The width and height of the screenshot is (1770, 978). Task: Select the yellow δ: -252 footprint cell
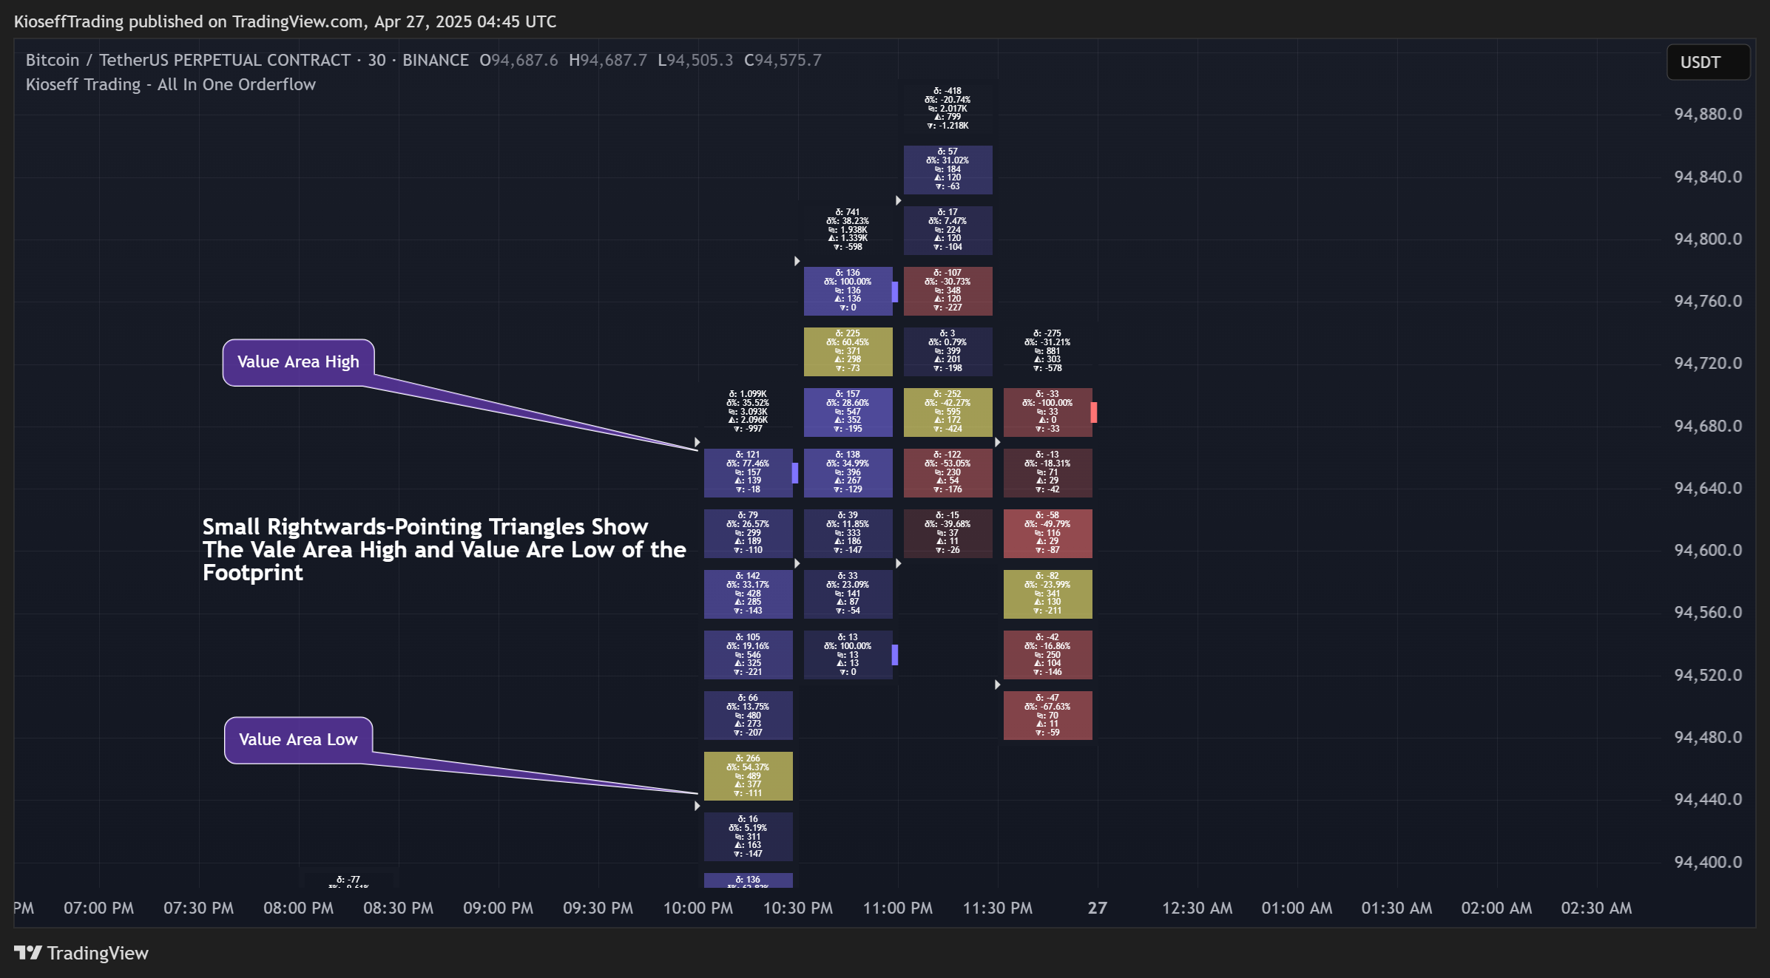pos(948,412)
